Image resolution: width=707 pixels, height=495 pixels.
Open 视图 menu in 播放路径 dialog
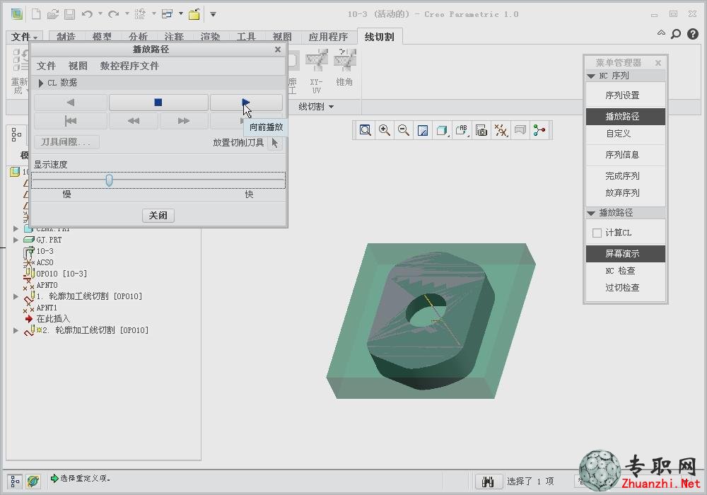(x=78, y=66)
